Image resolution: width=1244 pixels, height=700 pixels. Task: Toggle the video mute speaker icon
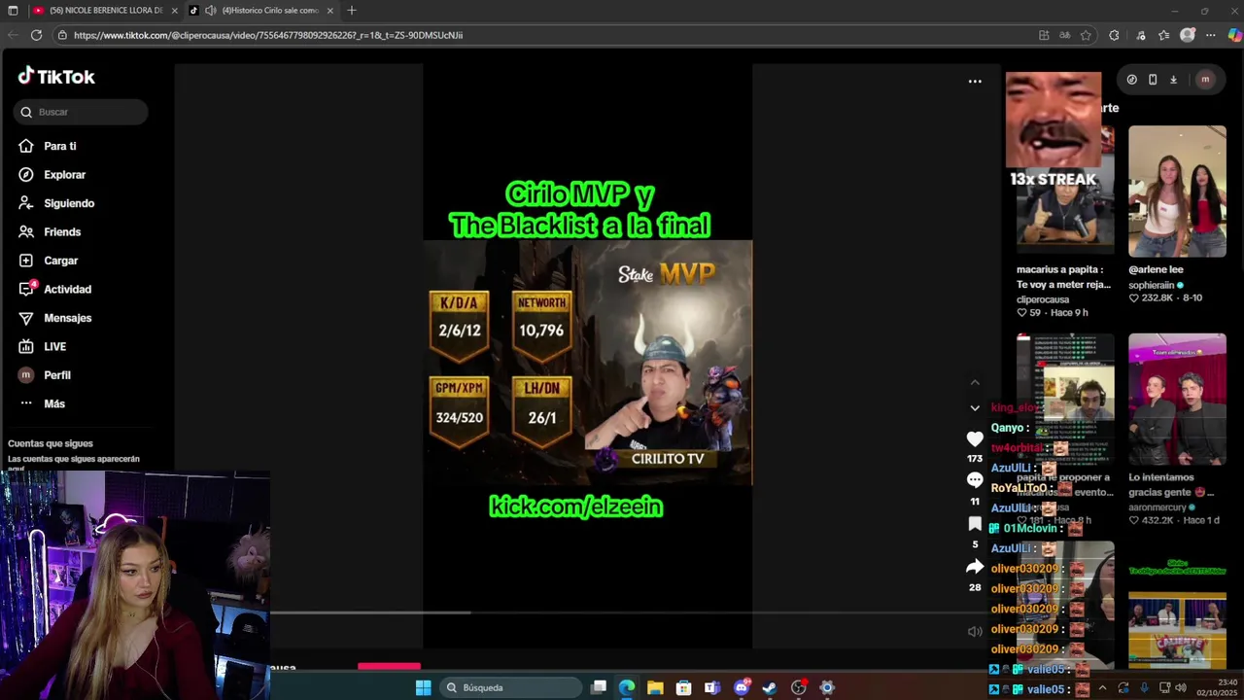(975, 631)
